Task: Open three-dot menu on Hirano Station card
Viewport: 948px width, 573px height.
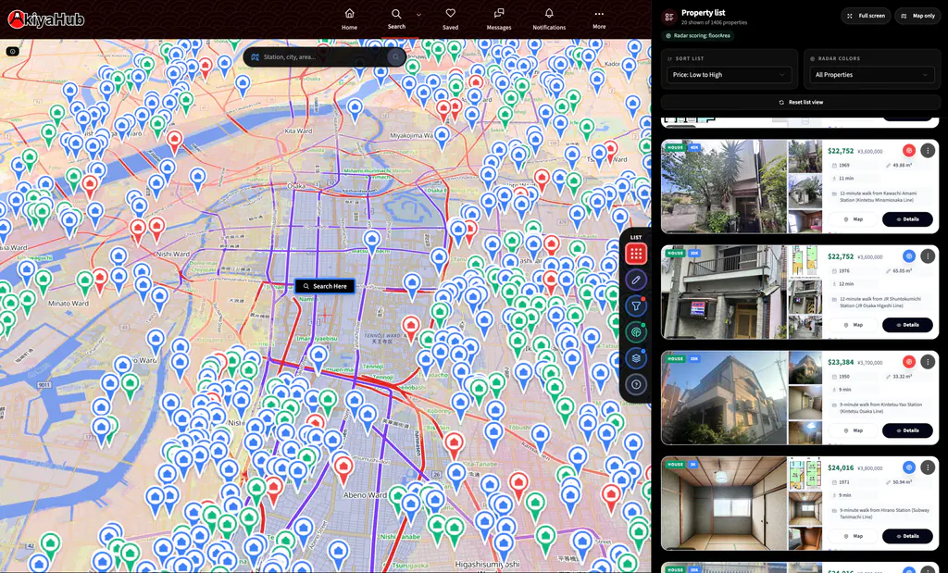Action: click(x=928, y=467)
